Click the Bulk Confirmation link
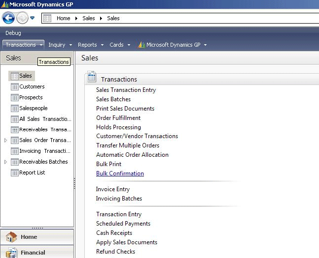The height and width of the screenshot is (258, 319). pyautogui.click(x=120, y=173)
